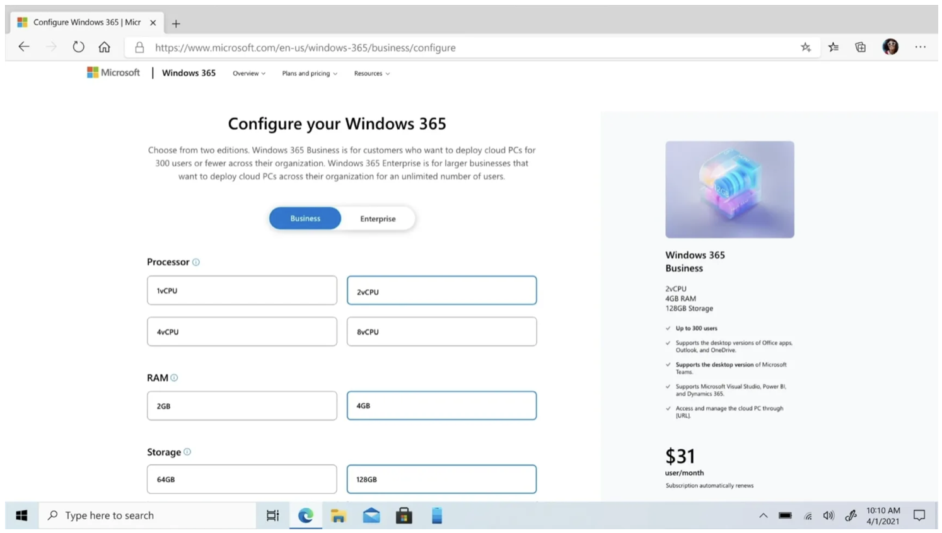The height and width of the screenshot is (533, 942).
Task: Check the battery status icon
Action: 785,515
